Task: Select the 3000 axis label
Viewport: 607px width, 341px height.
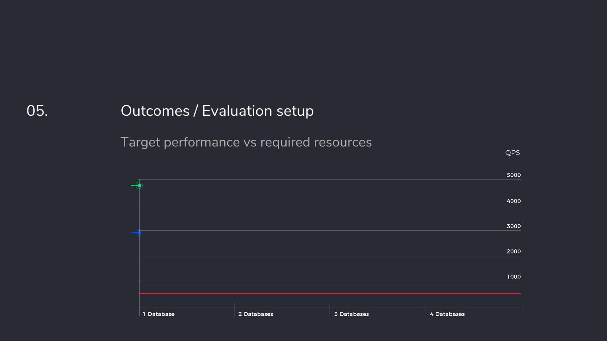Action: pyautogui.click(x=513, y=226)
